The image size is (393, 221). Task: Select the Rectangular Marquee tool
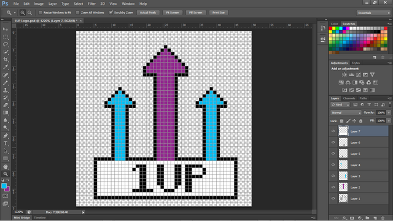(x=6, y=37)
